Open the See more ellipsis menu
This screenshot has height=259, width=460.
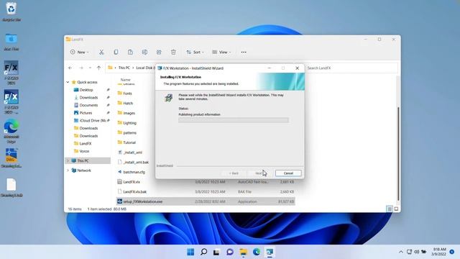(x=244, y=52)
